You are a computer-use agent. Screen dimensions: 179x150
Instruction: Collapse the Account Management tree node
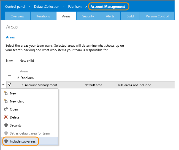(23, 85)
